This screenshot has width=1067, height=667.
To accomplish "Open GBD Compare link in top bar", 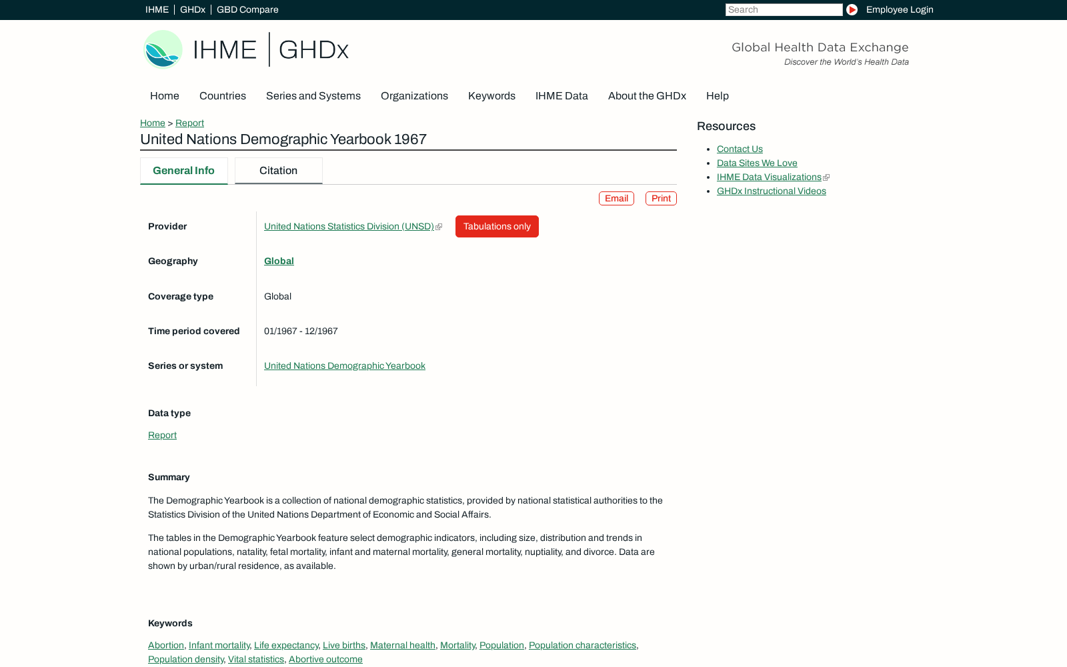I will pos(247,9).
